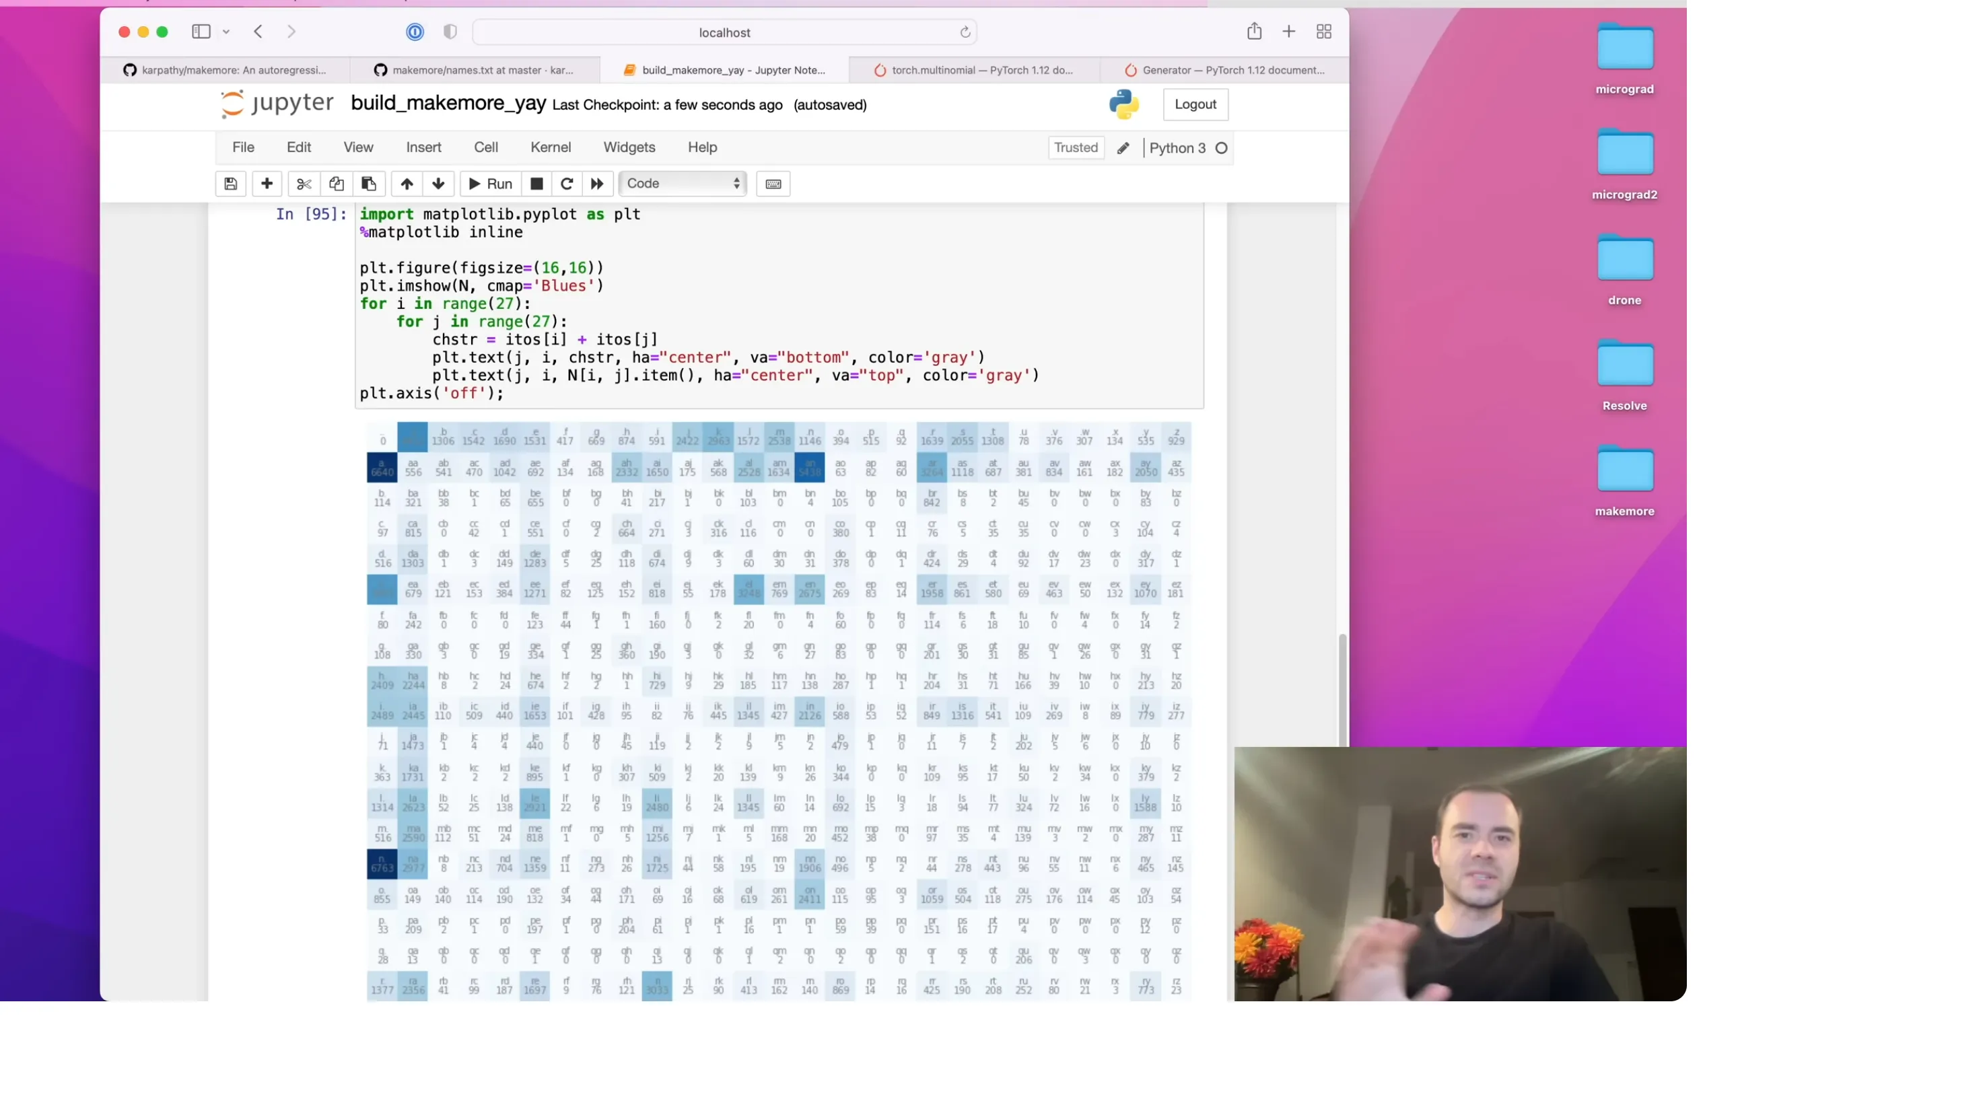Interrupt the kernel with the stop square icon
Image resolution: width=1979 pixels, height=1113 pixels.
pyautogui.click(x=537, y=184)
